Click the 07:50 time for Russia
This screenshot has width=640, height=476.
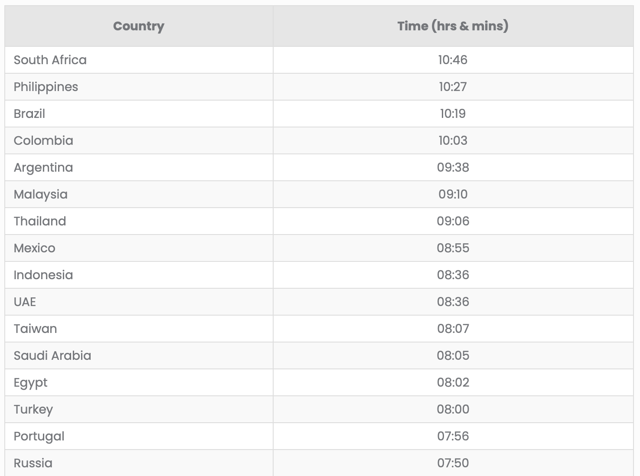pos(453,463)
